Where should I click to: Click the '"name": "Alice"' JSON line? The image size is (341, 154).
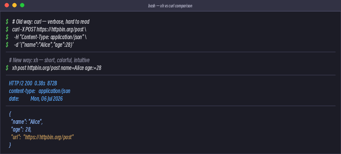click(x=27, y=122)
